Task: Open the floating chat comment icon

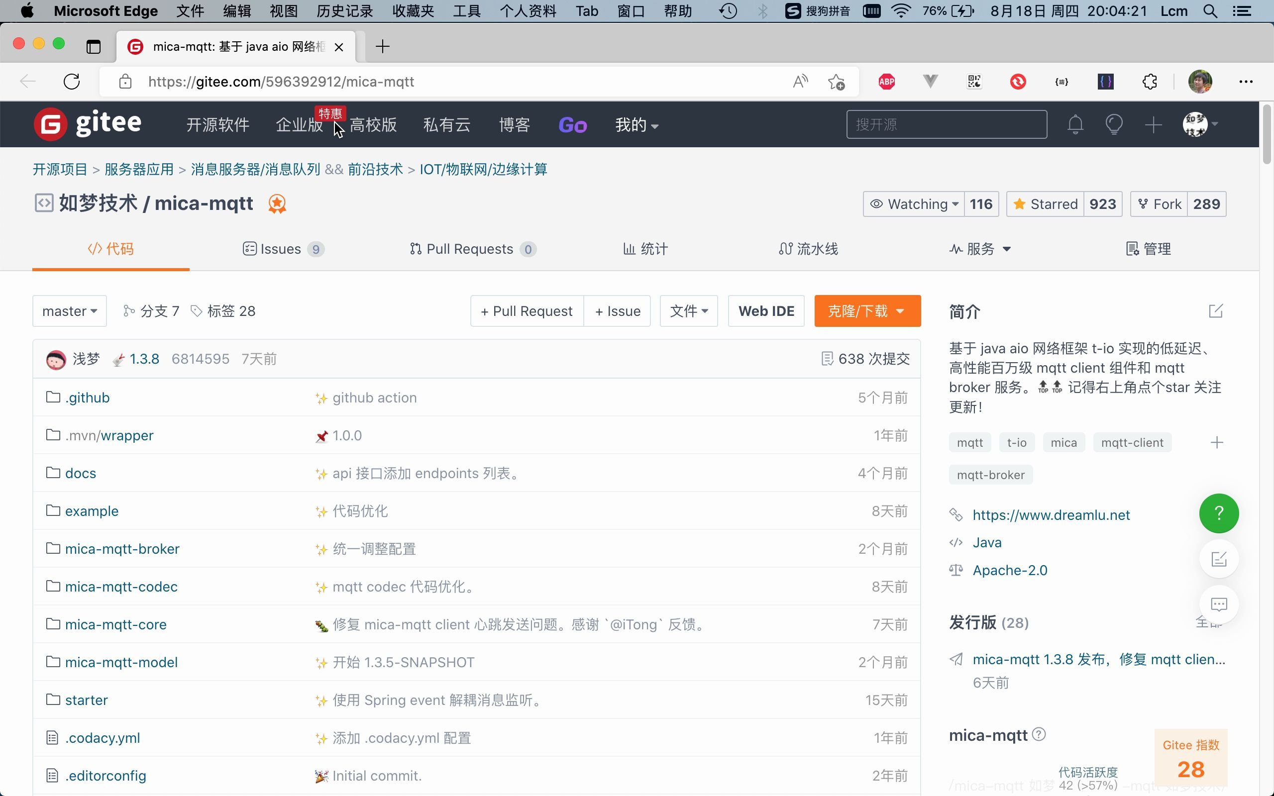Action: pos(1219,604)
